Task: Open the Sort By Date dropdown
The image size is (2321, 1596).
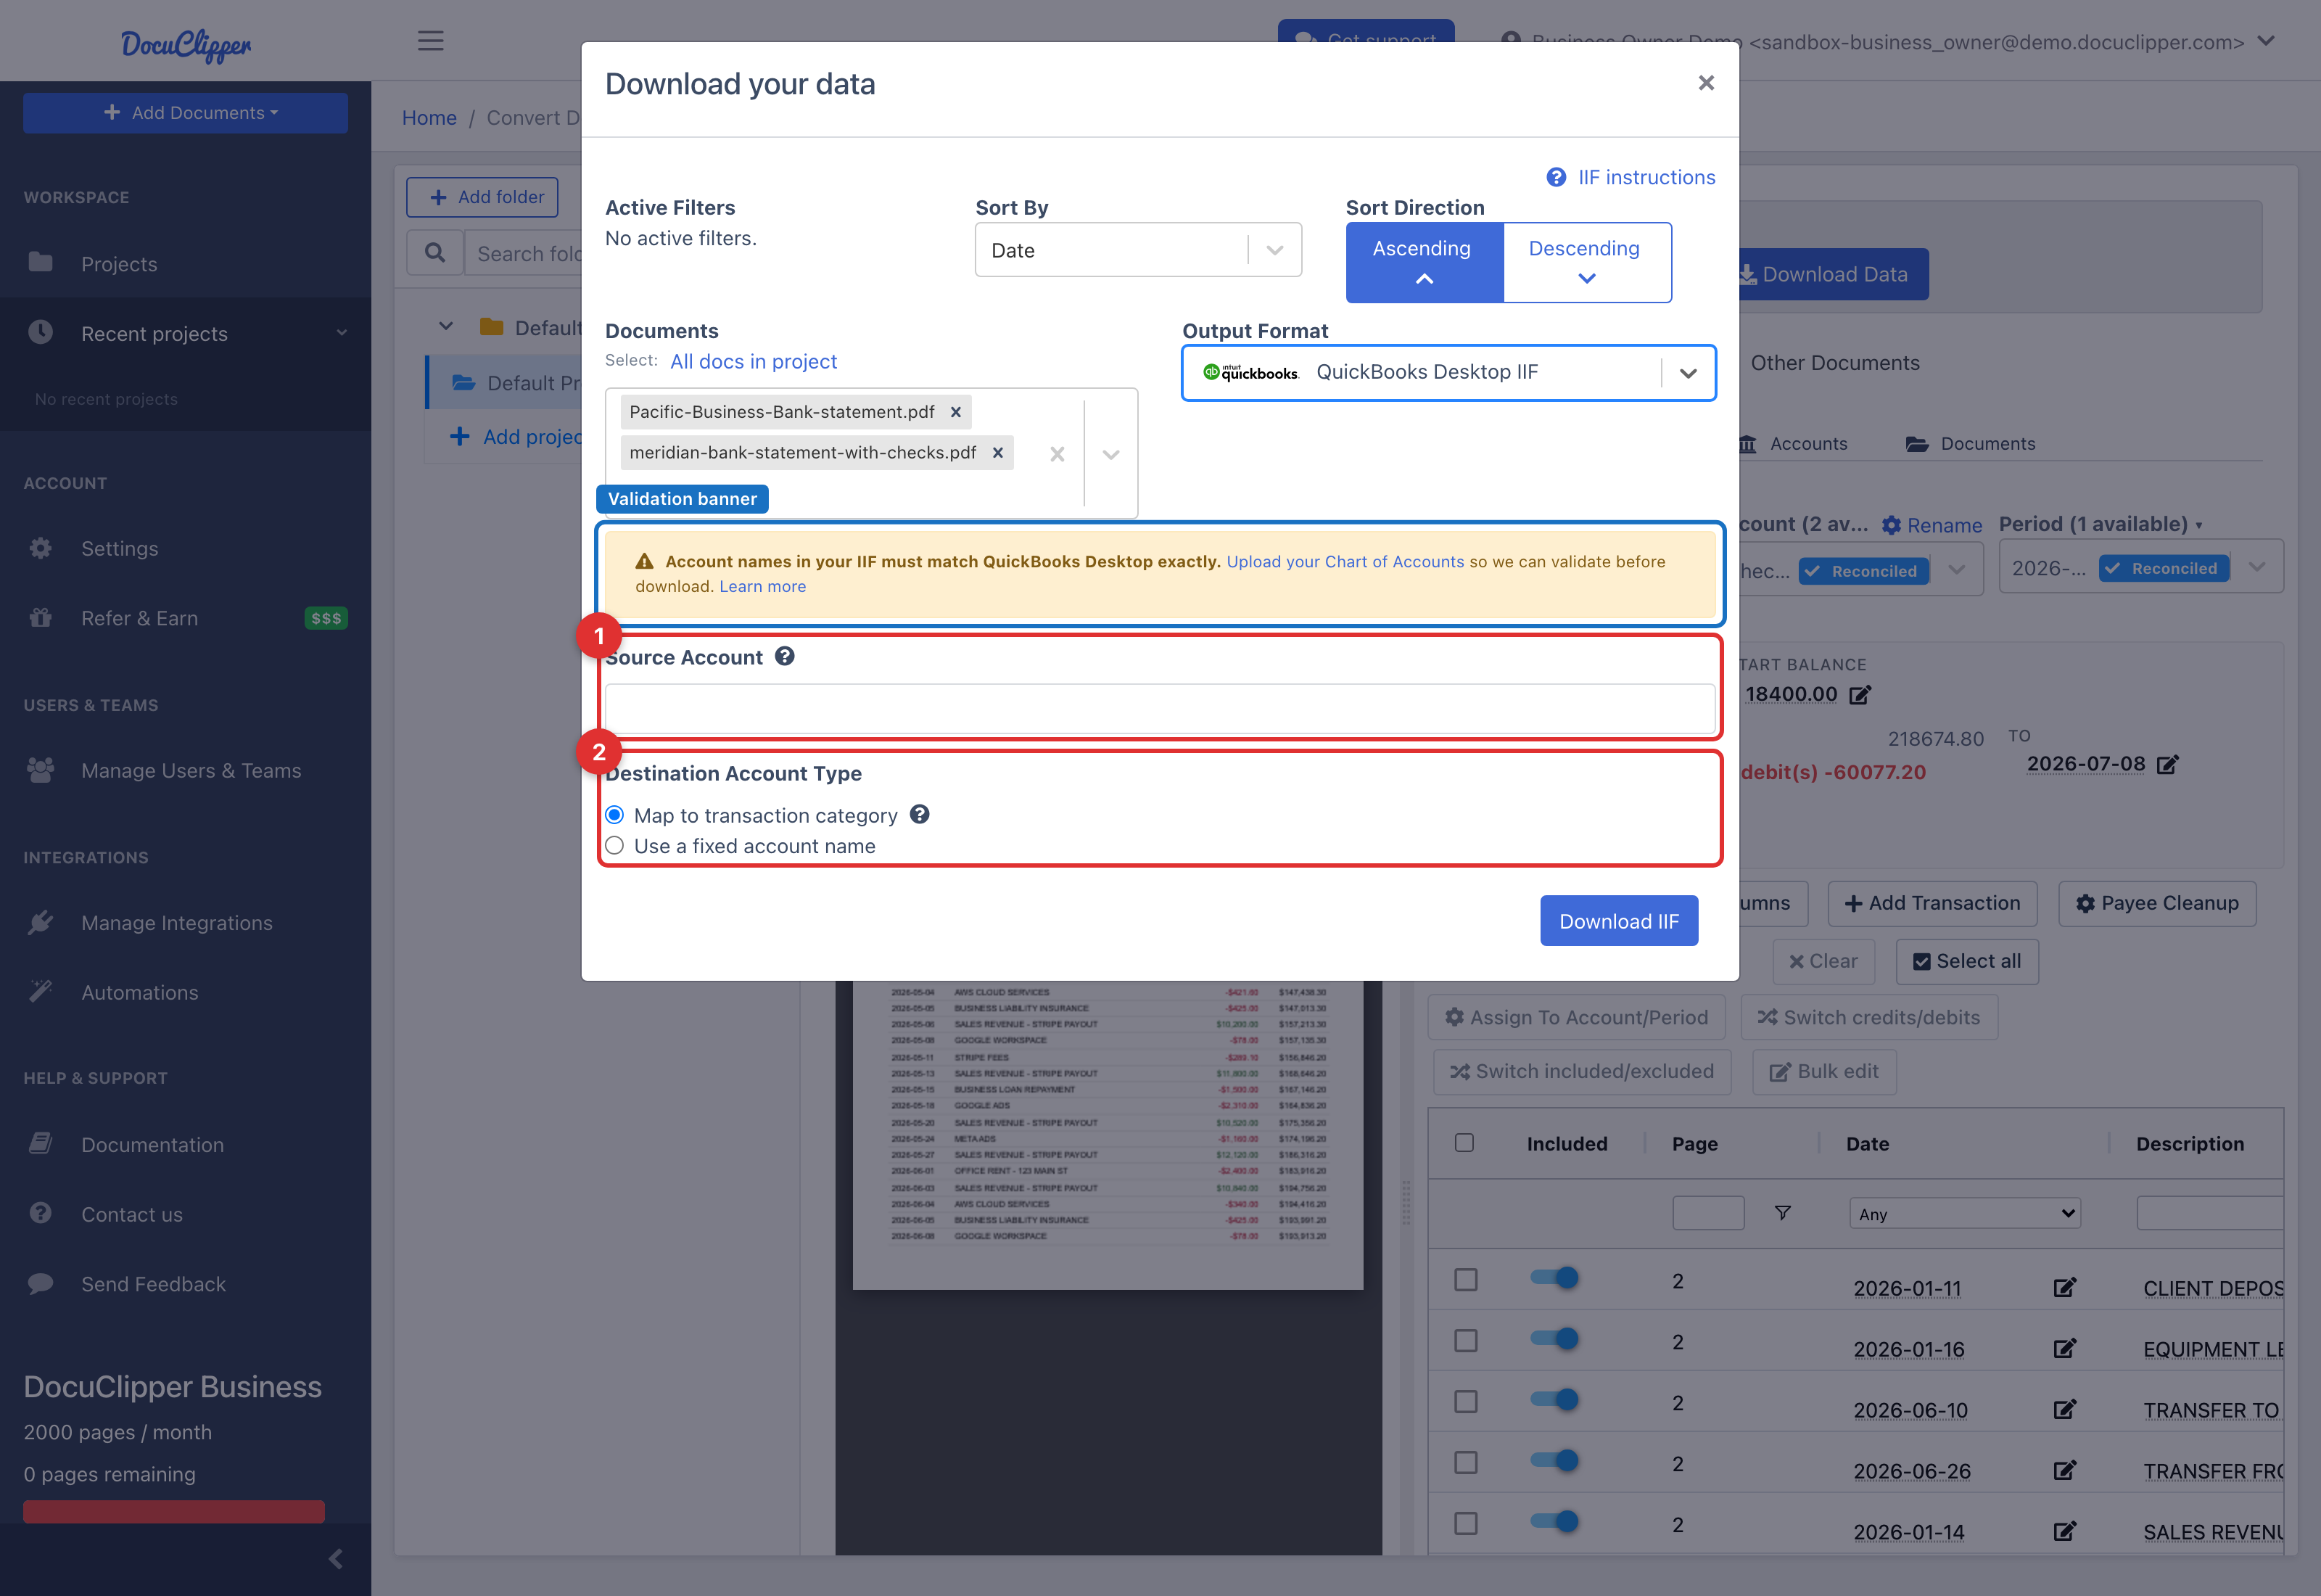Action: (x=1139, y=250)
